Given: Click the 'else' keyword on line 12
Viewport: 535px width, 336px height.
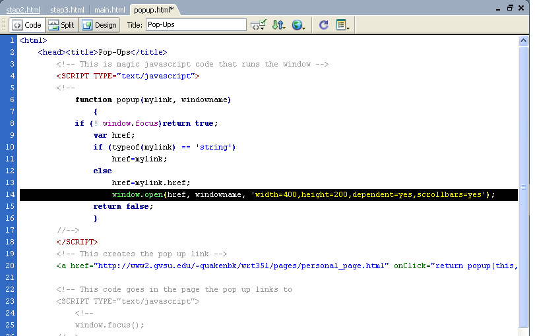Looking at the screenshot, I should click(102, 171).
